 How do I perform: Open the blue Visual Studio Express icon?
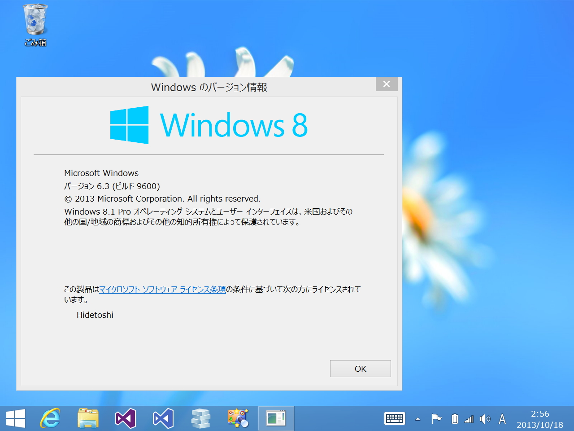point(163,418)
